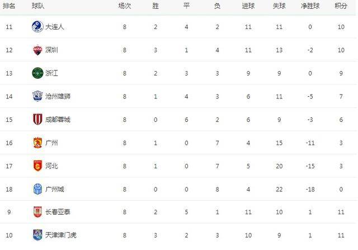Select the rank 18 广州城 row points cell
The width and height of the screenshot is (358, 250).
[x=341, y=189]
